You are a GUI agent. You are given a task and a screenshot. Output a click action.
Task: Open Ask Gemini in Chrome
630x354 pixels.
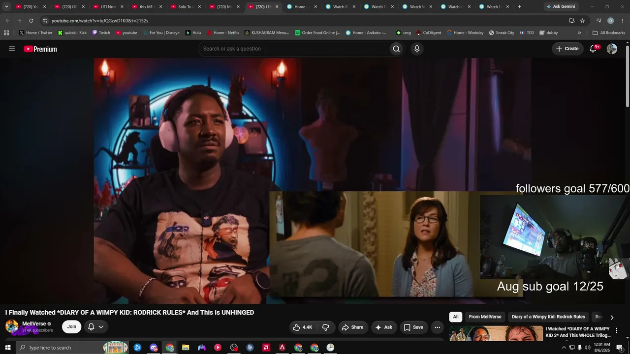(x=561, y=7)
